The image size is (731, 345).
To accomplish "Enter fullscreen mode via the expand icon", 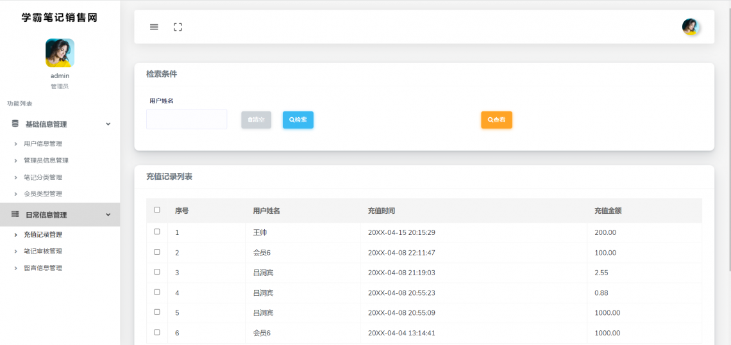I will tap(178, 27).
